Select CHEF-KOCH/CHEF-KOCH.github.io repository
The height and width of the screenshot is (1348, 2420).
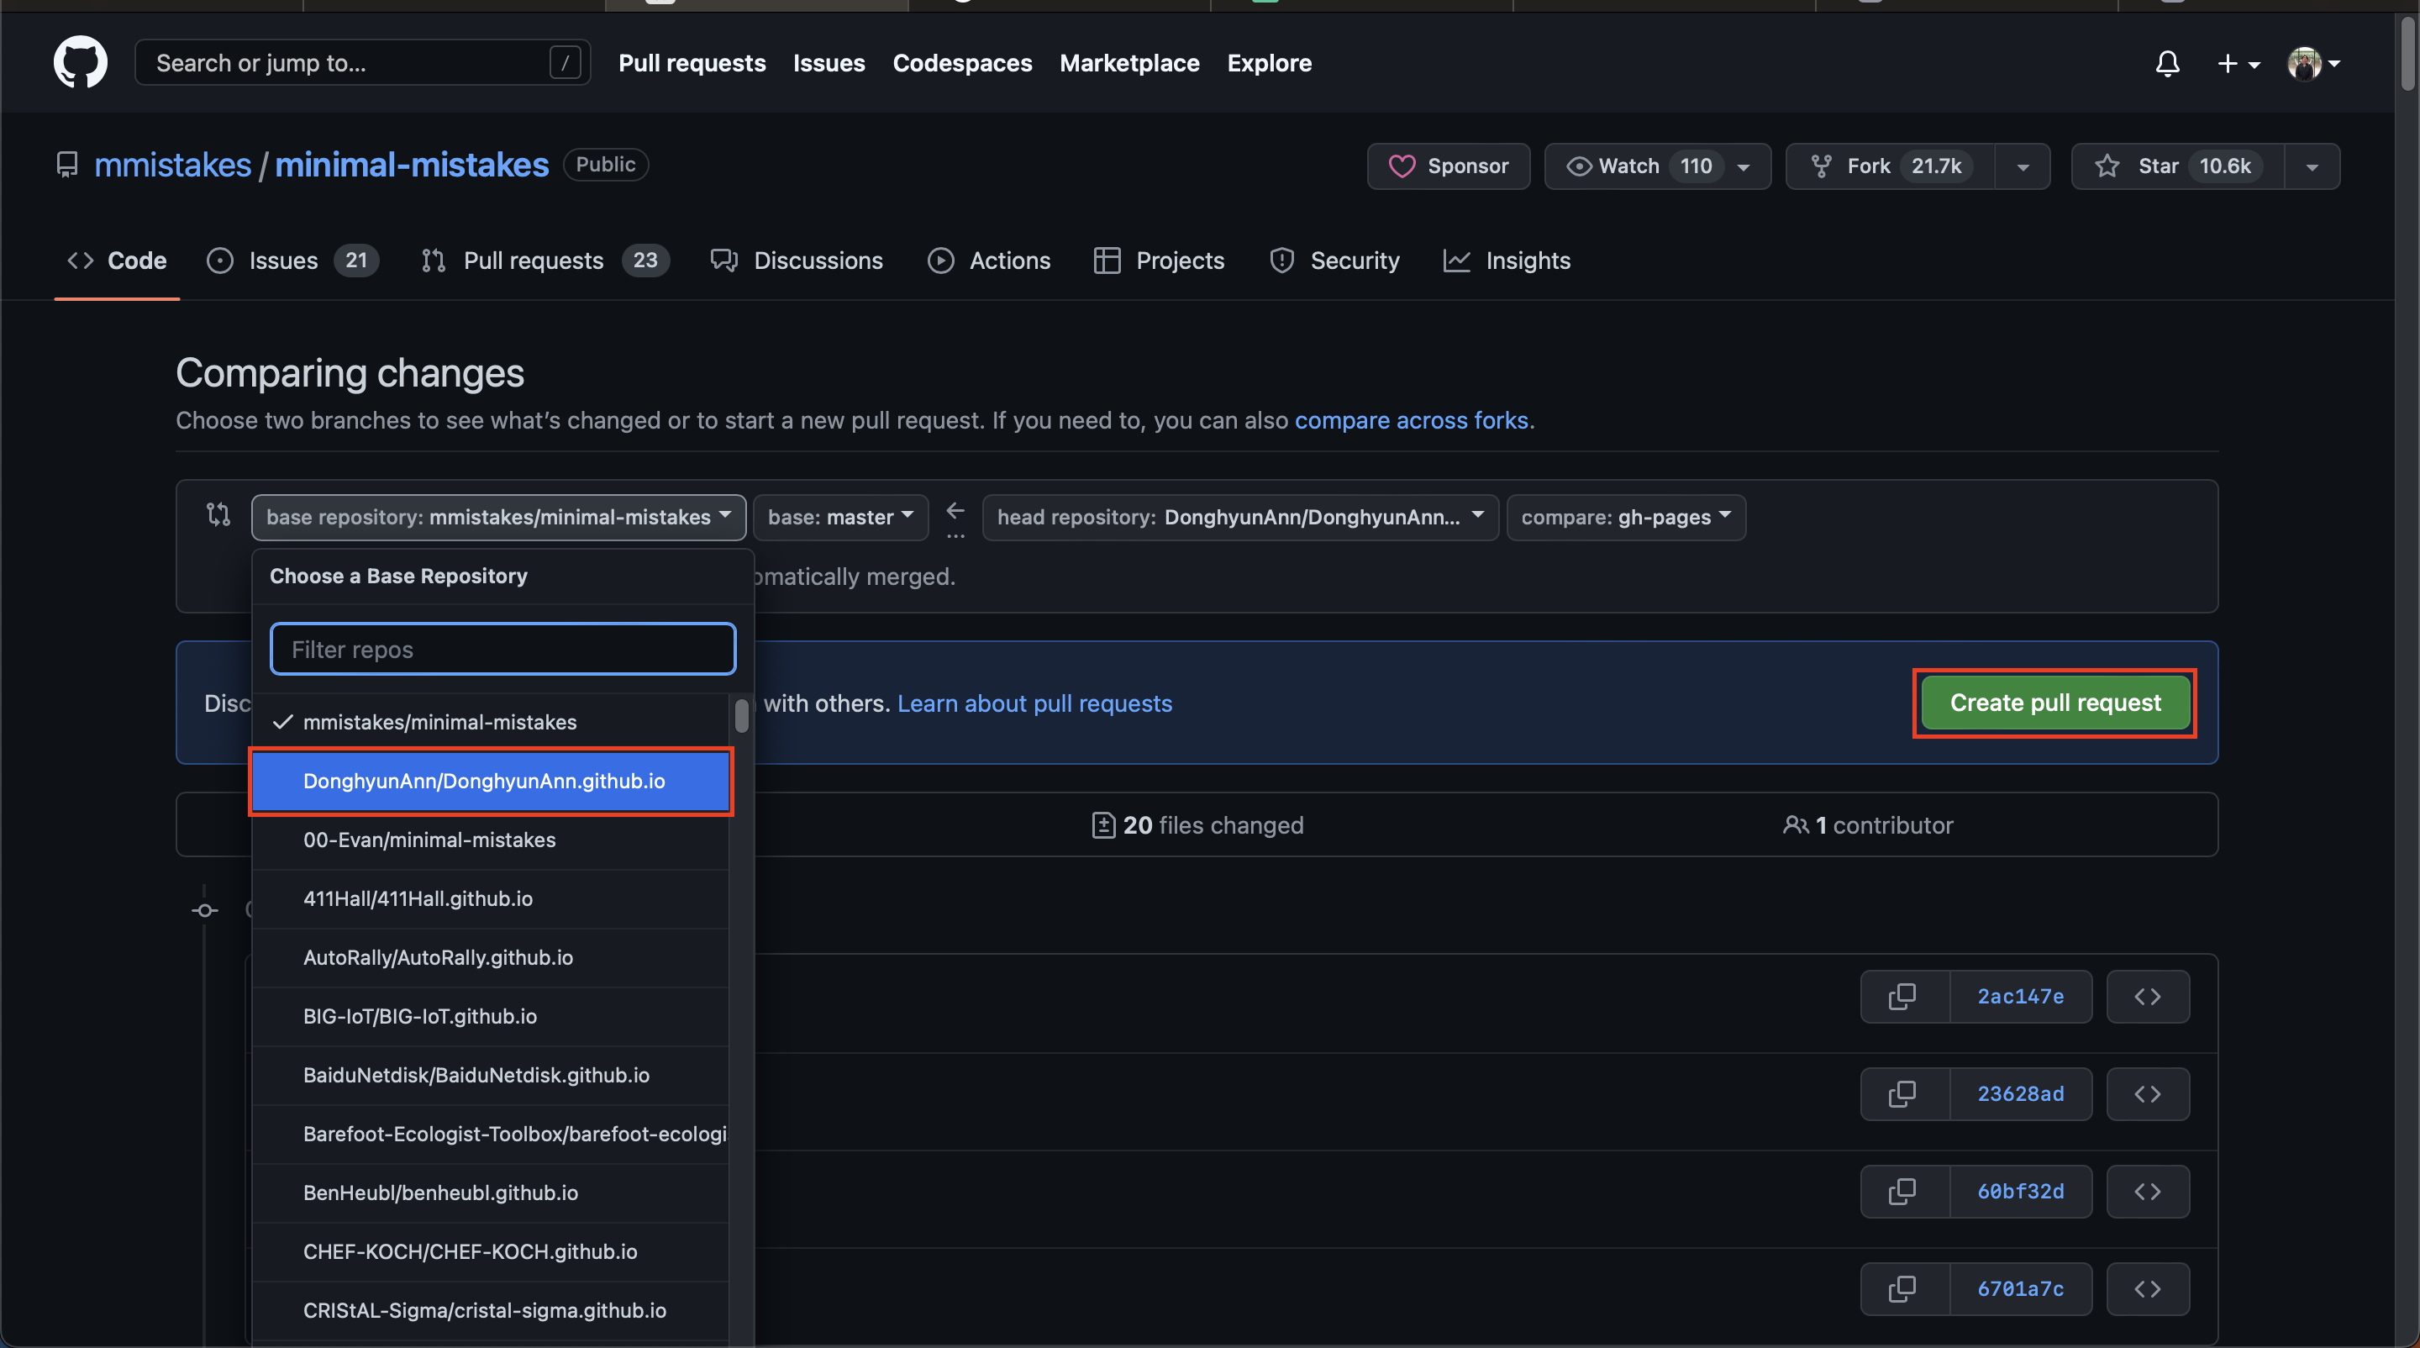pyautogui.click(x=491, y=1251)
